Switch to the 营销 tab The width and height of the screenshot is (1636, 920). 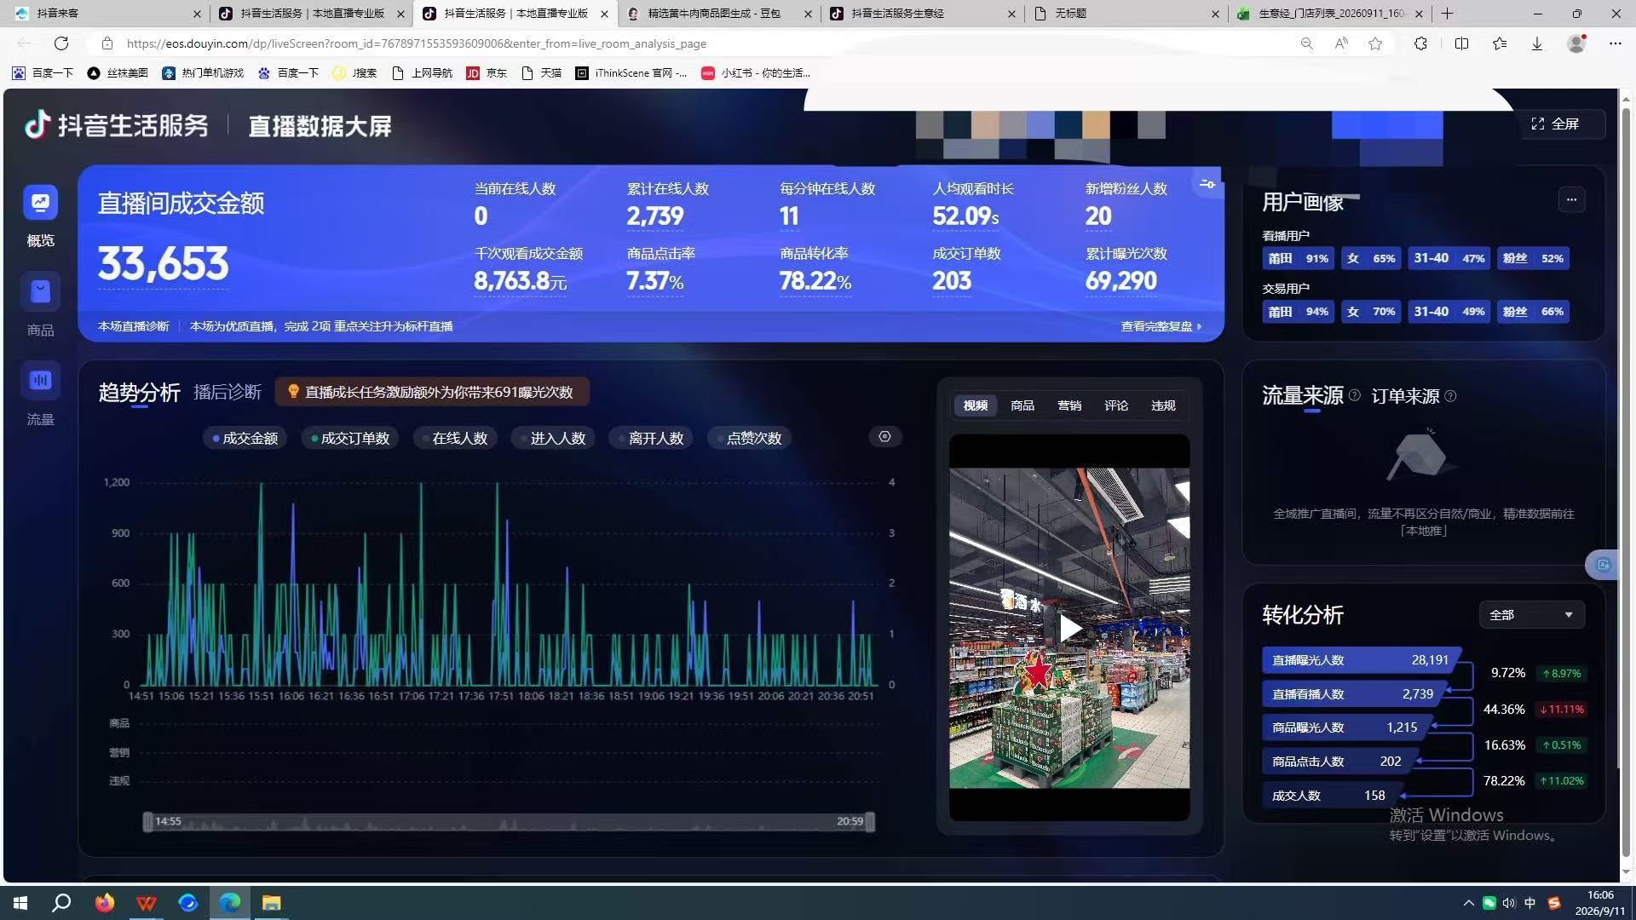pos(1069,405)
